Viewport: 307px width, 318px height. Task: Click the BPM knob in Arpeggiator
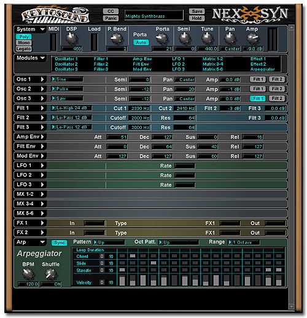pyautogui.click(x=28, y=274)
